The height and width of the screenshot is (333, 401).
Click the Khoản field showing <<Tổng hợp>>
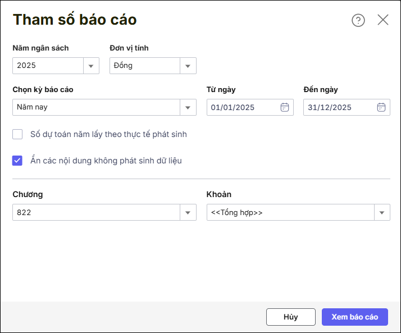coord(290,212)
